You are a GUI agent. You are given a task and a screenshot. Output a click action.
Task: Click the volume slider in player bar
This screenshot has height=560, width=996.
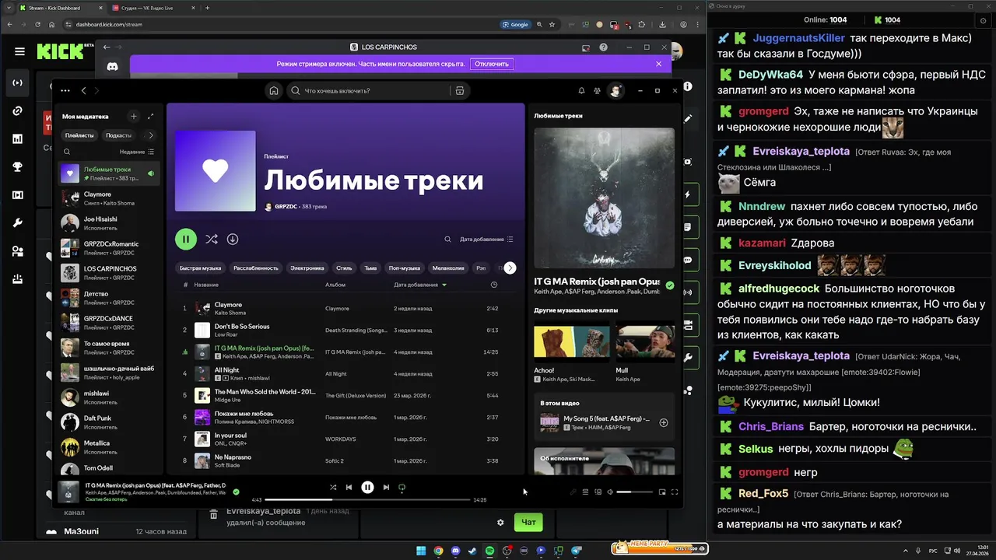[x=634, y=492]
